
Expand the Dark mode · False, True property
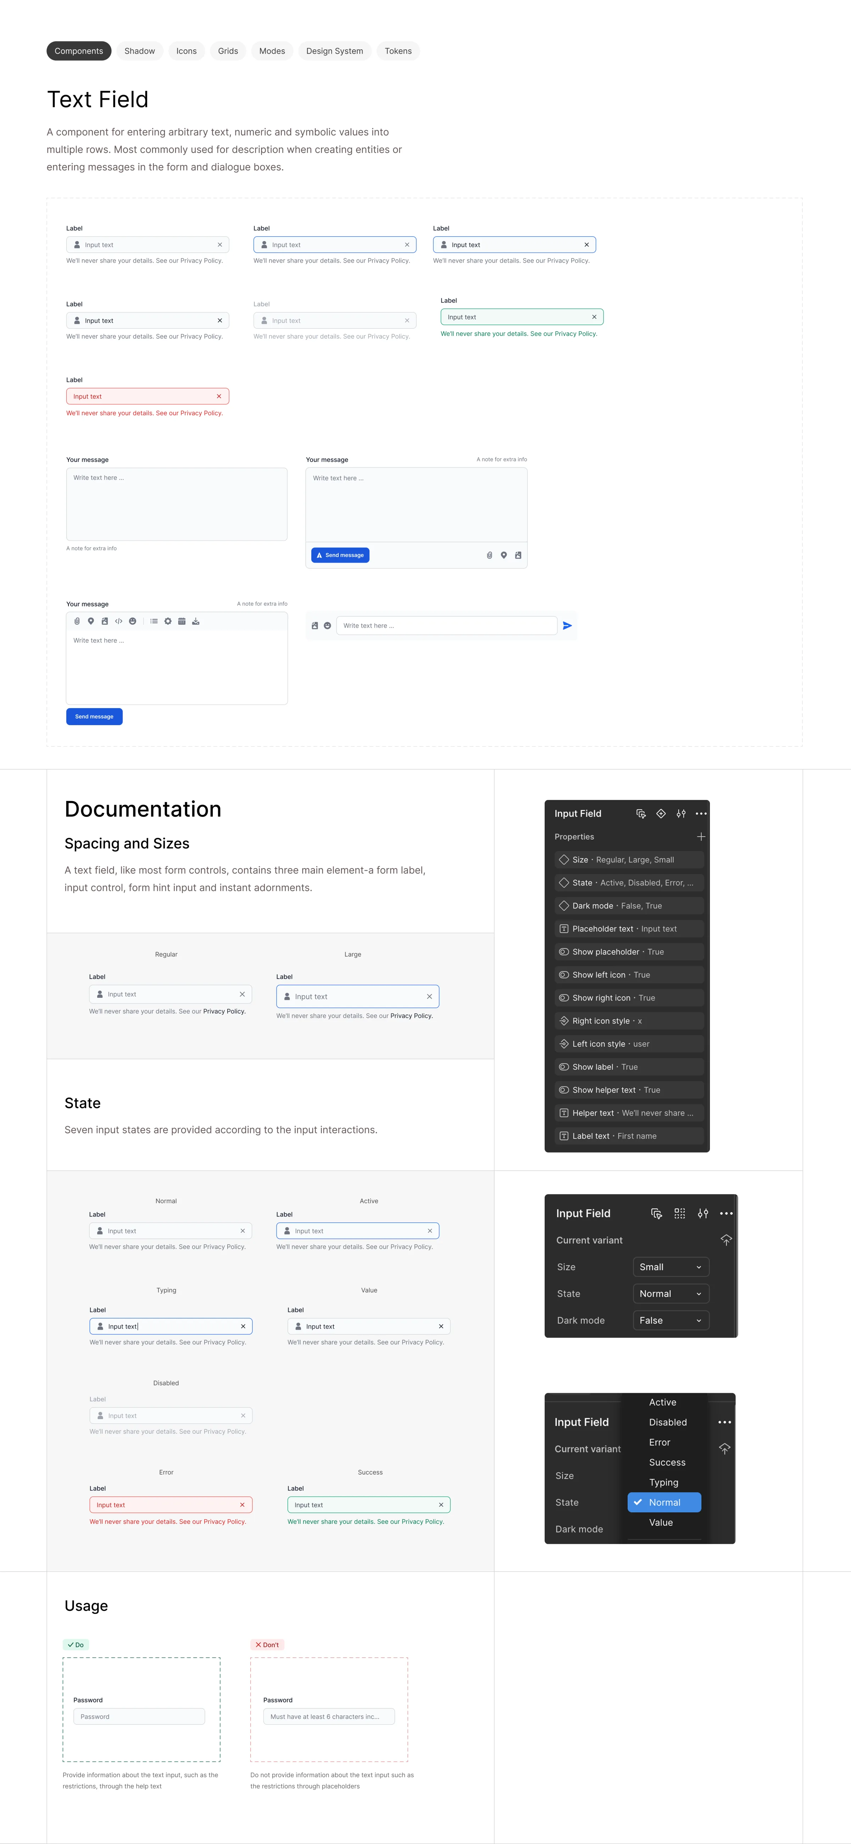(x=630, y=905)
